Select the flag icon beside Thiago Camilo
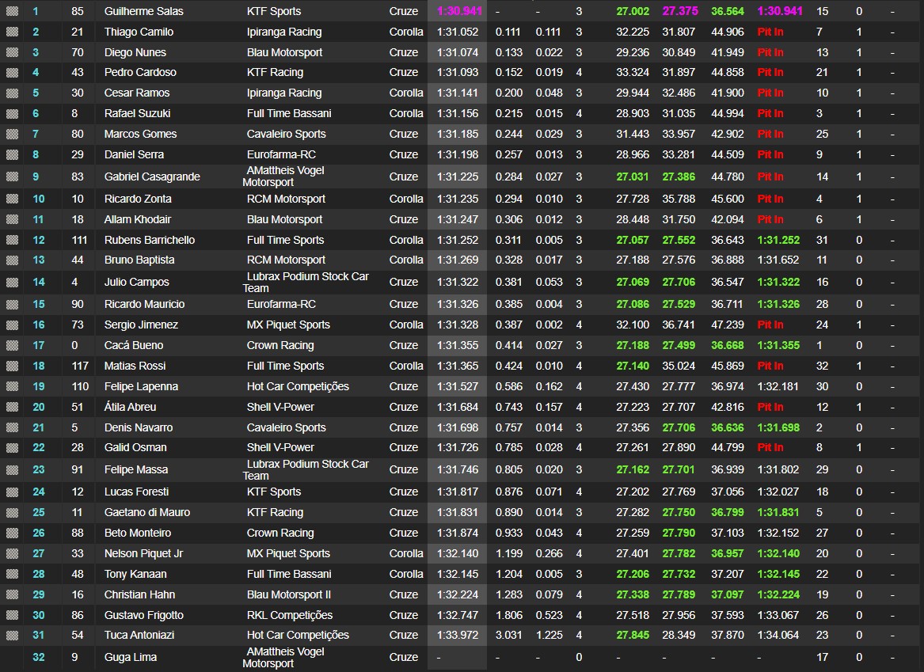The image size is (924, 672). (12, 32)
